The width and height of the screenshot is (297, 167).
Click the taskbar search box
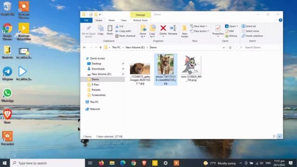(47, 163)
